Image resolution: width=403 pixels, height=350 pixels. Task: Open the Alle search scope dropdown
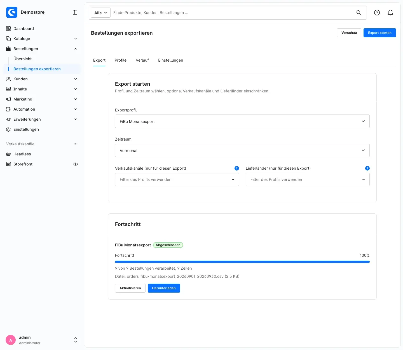click(100, 13)
